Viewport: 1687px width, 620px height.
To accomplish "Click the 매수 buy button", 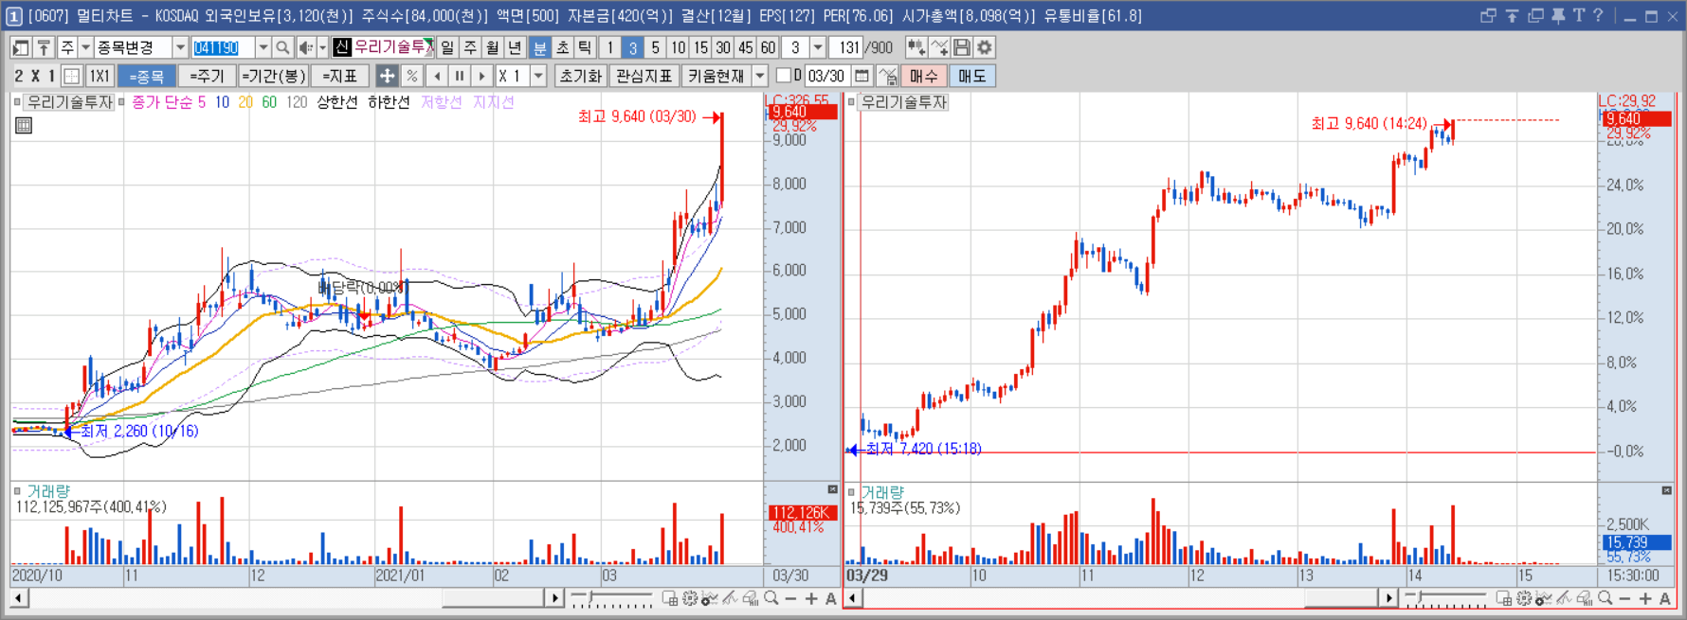I will click(x=923, y=76).
